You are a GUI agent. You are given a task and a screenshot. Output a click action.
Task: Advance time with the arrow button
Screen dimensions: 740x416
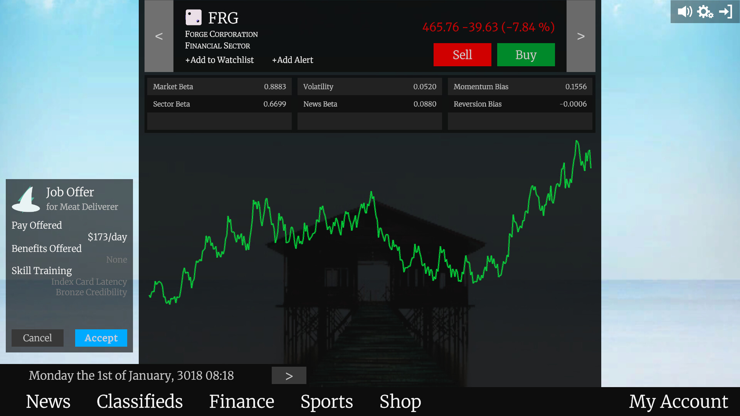click(x=289, y=375)
